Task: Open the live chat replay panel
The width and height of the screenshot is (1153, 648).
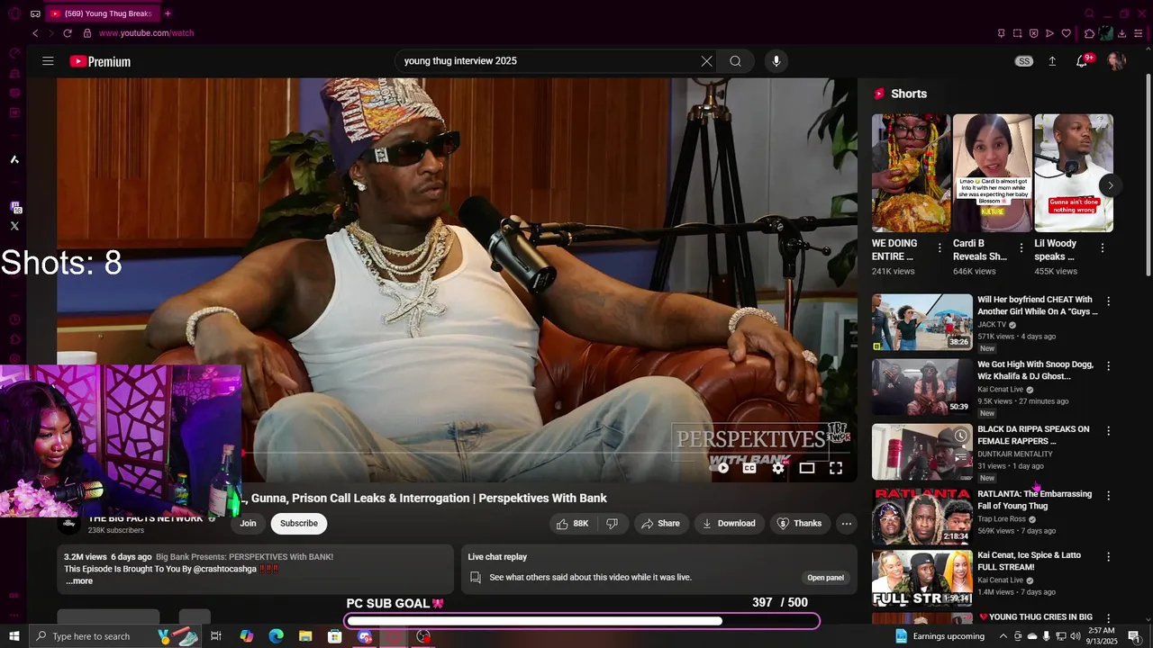Action: coord(825,578)
